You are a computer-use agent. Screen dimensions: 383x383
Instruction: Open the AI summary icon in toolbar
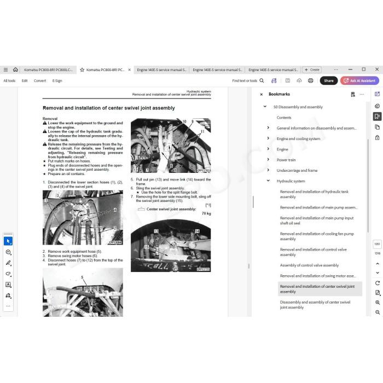pyautogui.click(x=274, y=80)
